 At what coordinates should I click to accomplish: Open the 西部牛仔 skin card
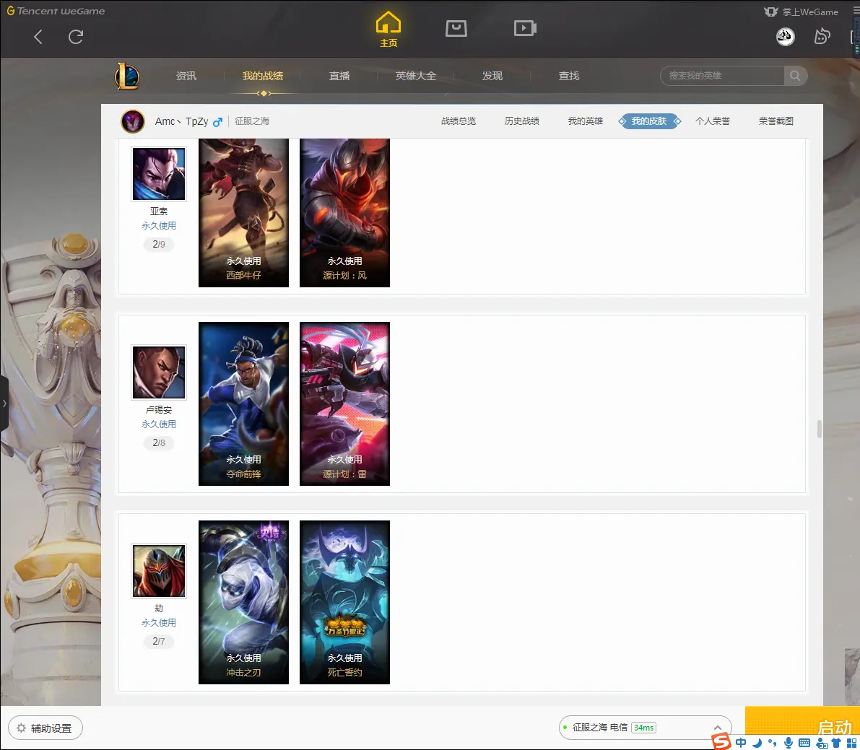coord(243,213)
